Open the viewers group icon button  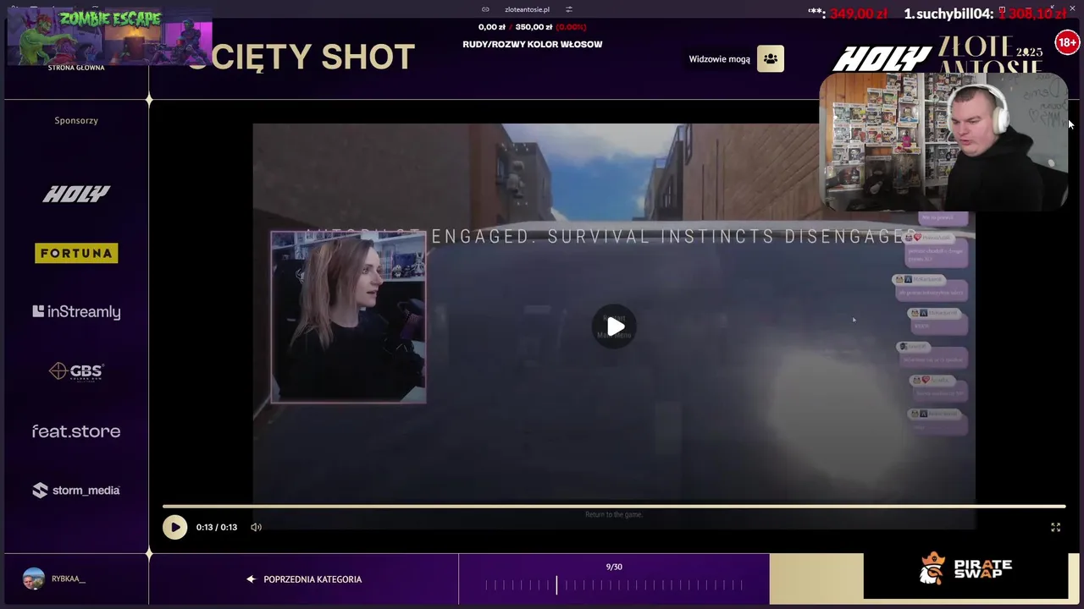pos(770,59)
